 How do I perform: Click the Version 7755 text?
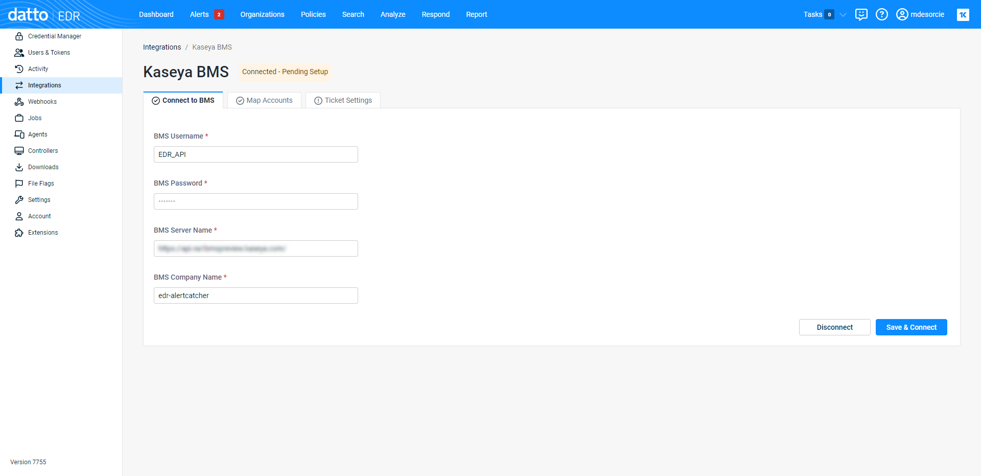[x=28, y=462]
